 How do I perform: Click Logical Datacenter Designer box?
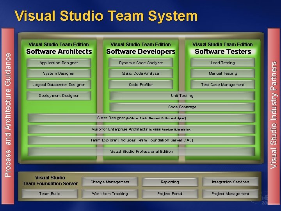coord(59,84)
